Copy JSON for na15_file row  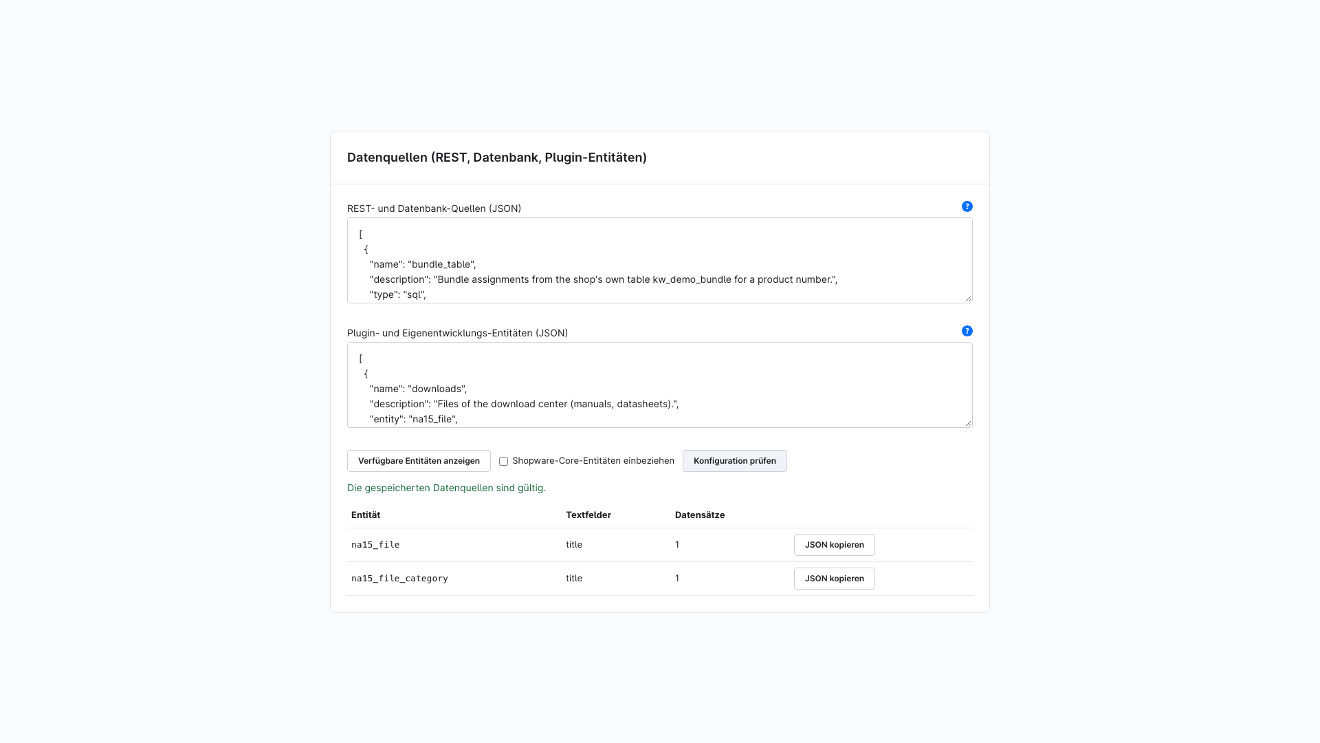point(834,545)
